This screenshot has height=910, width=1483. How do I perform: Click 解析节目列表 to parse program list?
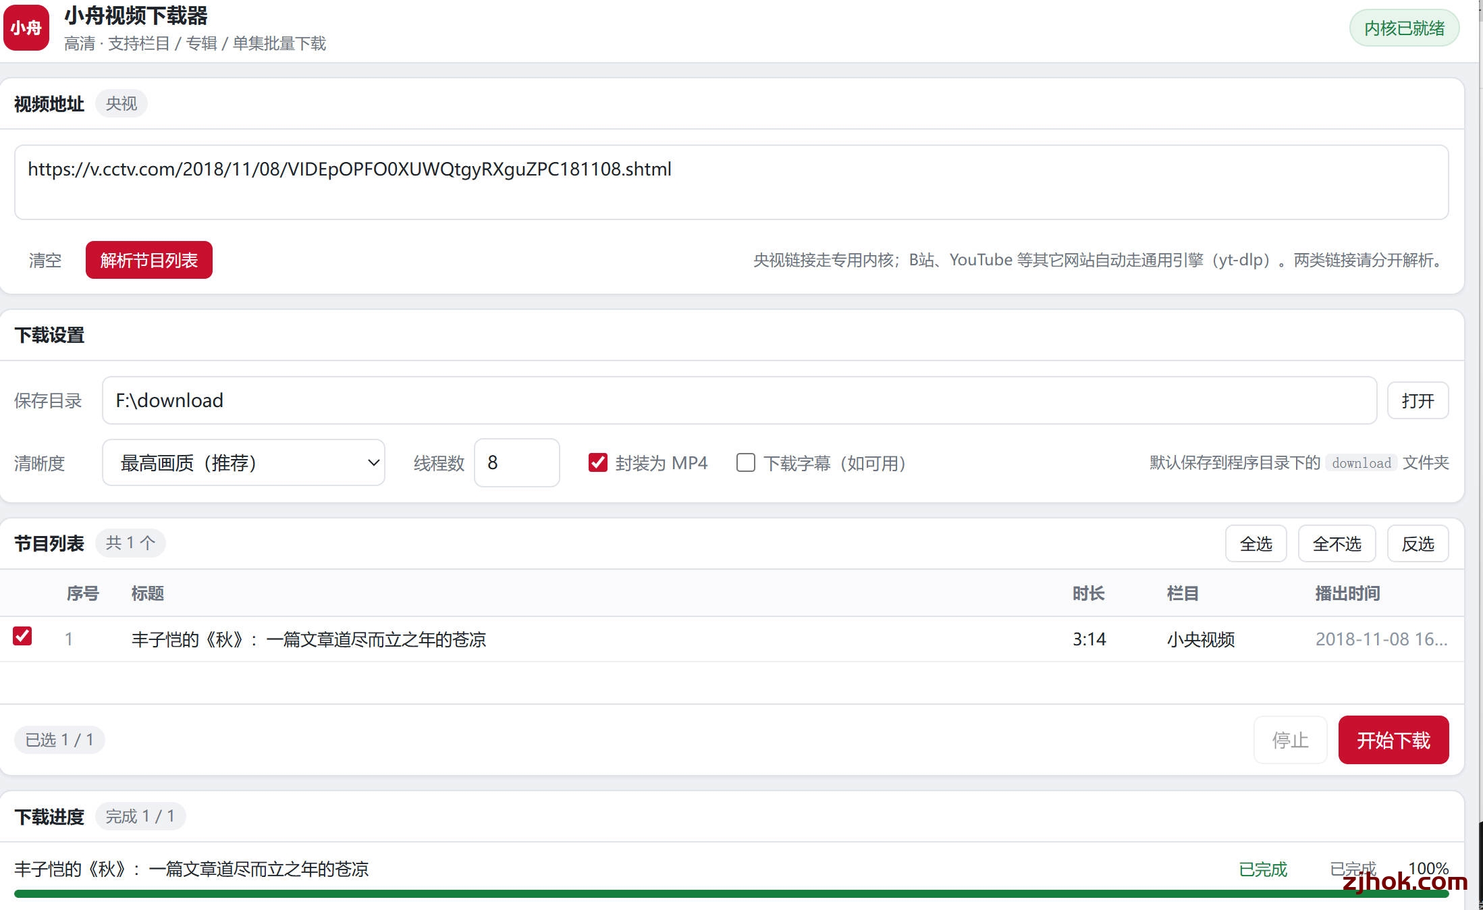coord(149,260)
